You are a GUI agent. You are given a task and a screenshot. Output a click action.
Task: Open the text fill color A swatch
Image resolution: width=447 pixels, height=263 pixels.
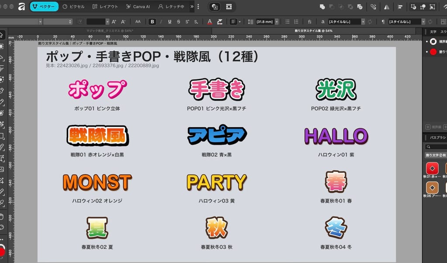click(x=210, y=22)
